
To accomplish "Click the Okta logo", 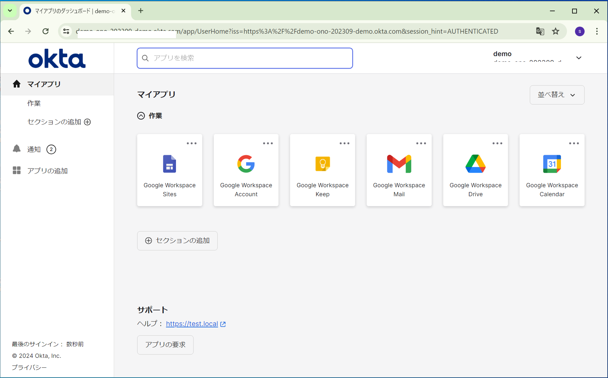I will (57, 58).
